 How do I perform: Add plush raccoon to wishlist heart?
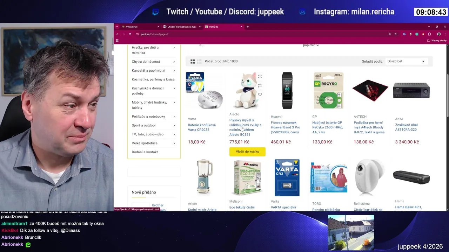(x=260, y=94)
